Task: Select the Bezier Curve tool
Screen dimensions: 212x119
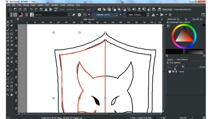Action: click(8, 41)
